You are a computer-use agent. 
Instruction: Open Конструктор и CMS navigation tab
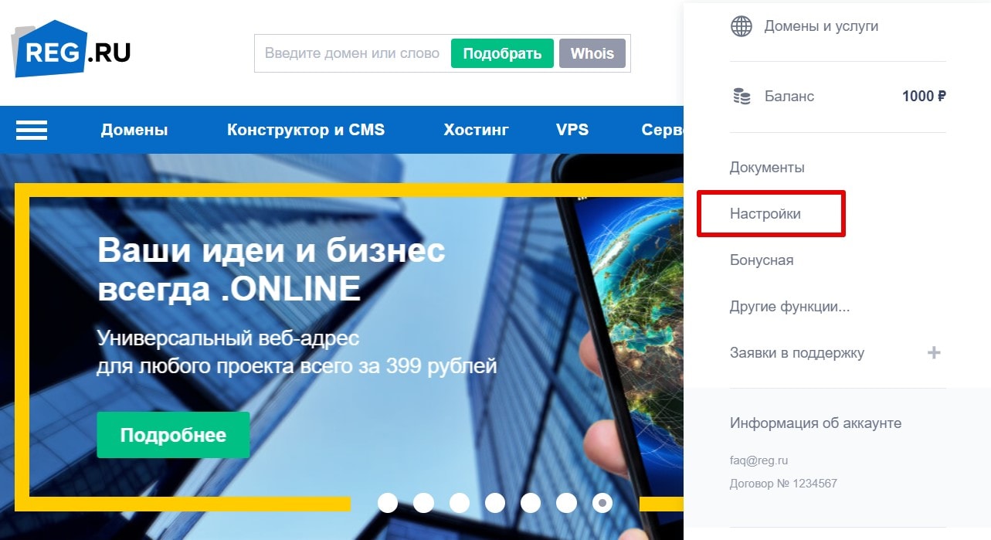306,130
